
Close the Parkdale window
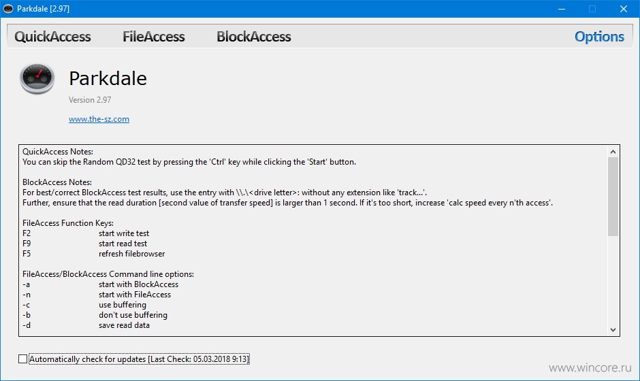click(623, 9)
